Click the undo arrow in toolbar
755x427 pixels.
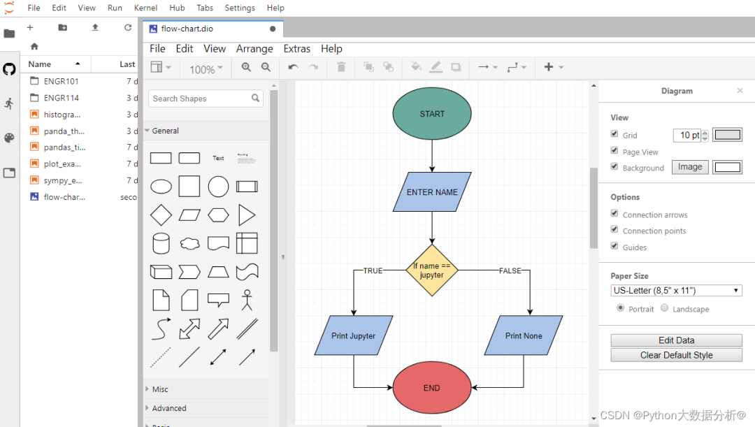tap(293, 67)
